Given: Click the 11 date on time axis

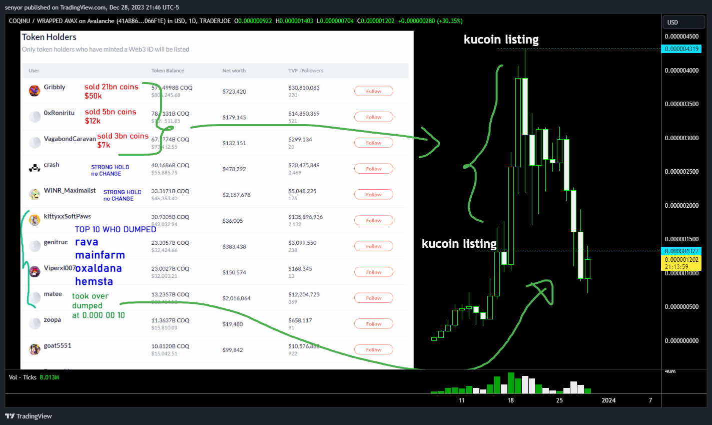Looking at the screenshot, I should click(x=461, y=400).
